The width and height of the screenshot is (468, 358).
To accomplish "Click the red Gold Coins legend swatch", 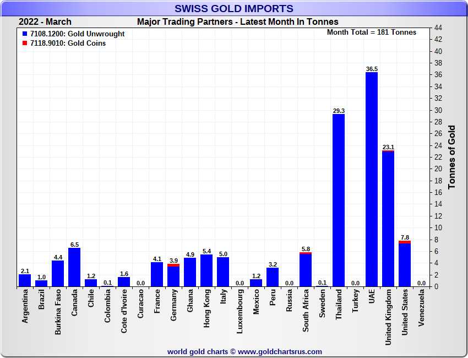I will tap(25, 44).
